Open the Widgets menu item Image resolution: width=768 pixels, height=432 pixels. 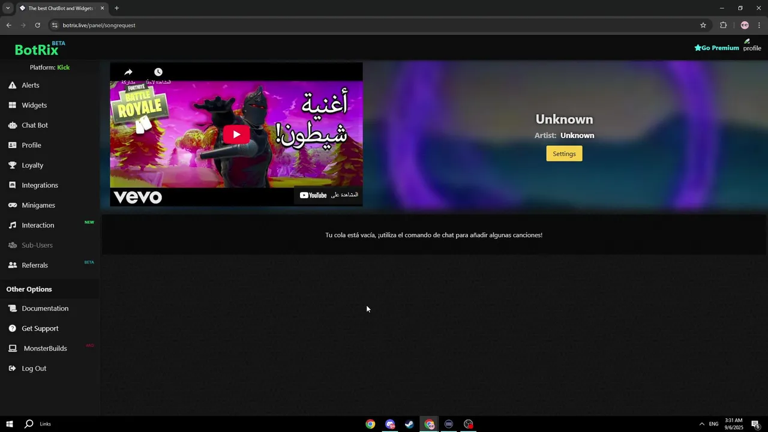(34, 105)
